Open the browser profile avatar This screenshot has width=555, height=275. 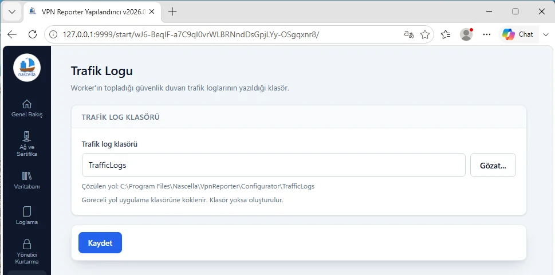466,34
